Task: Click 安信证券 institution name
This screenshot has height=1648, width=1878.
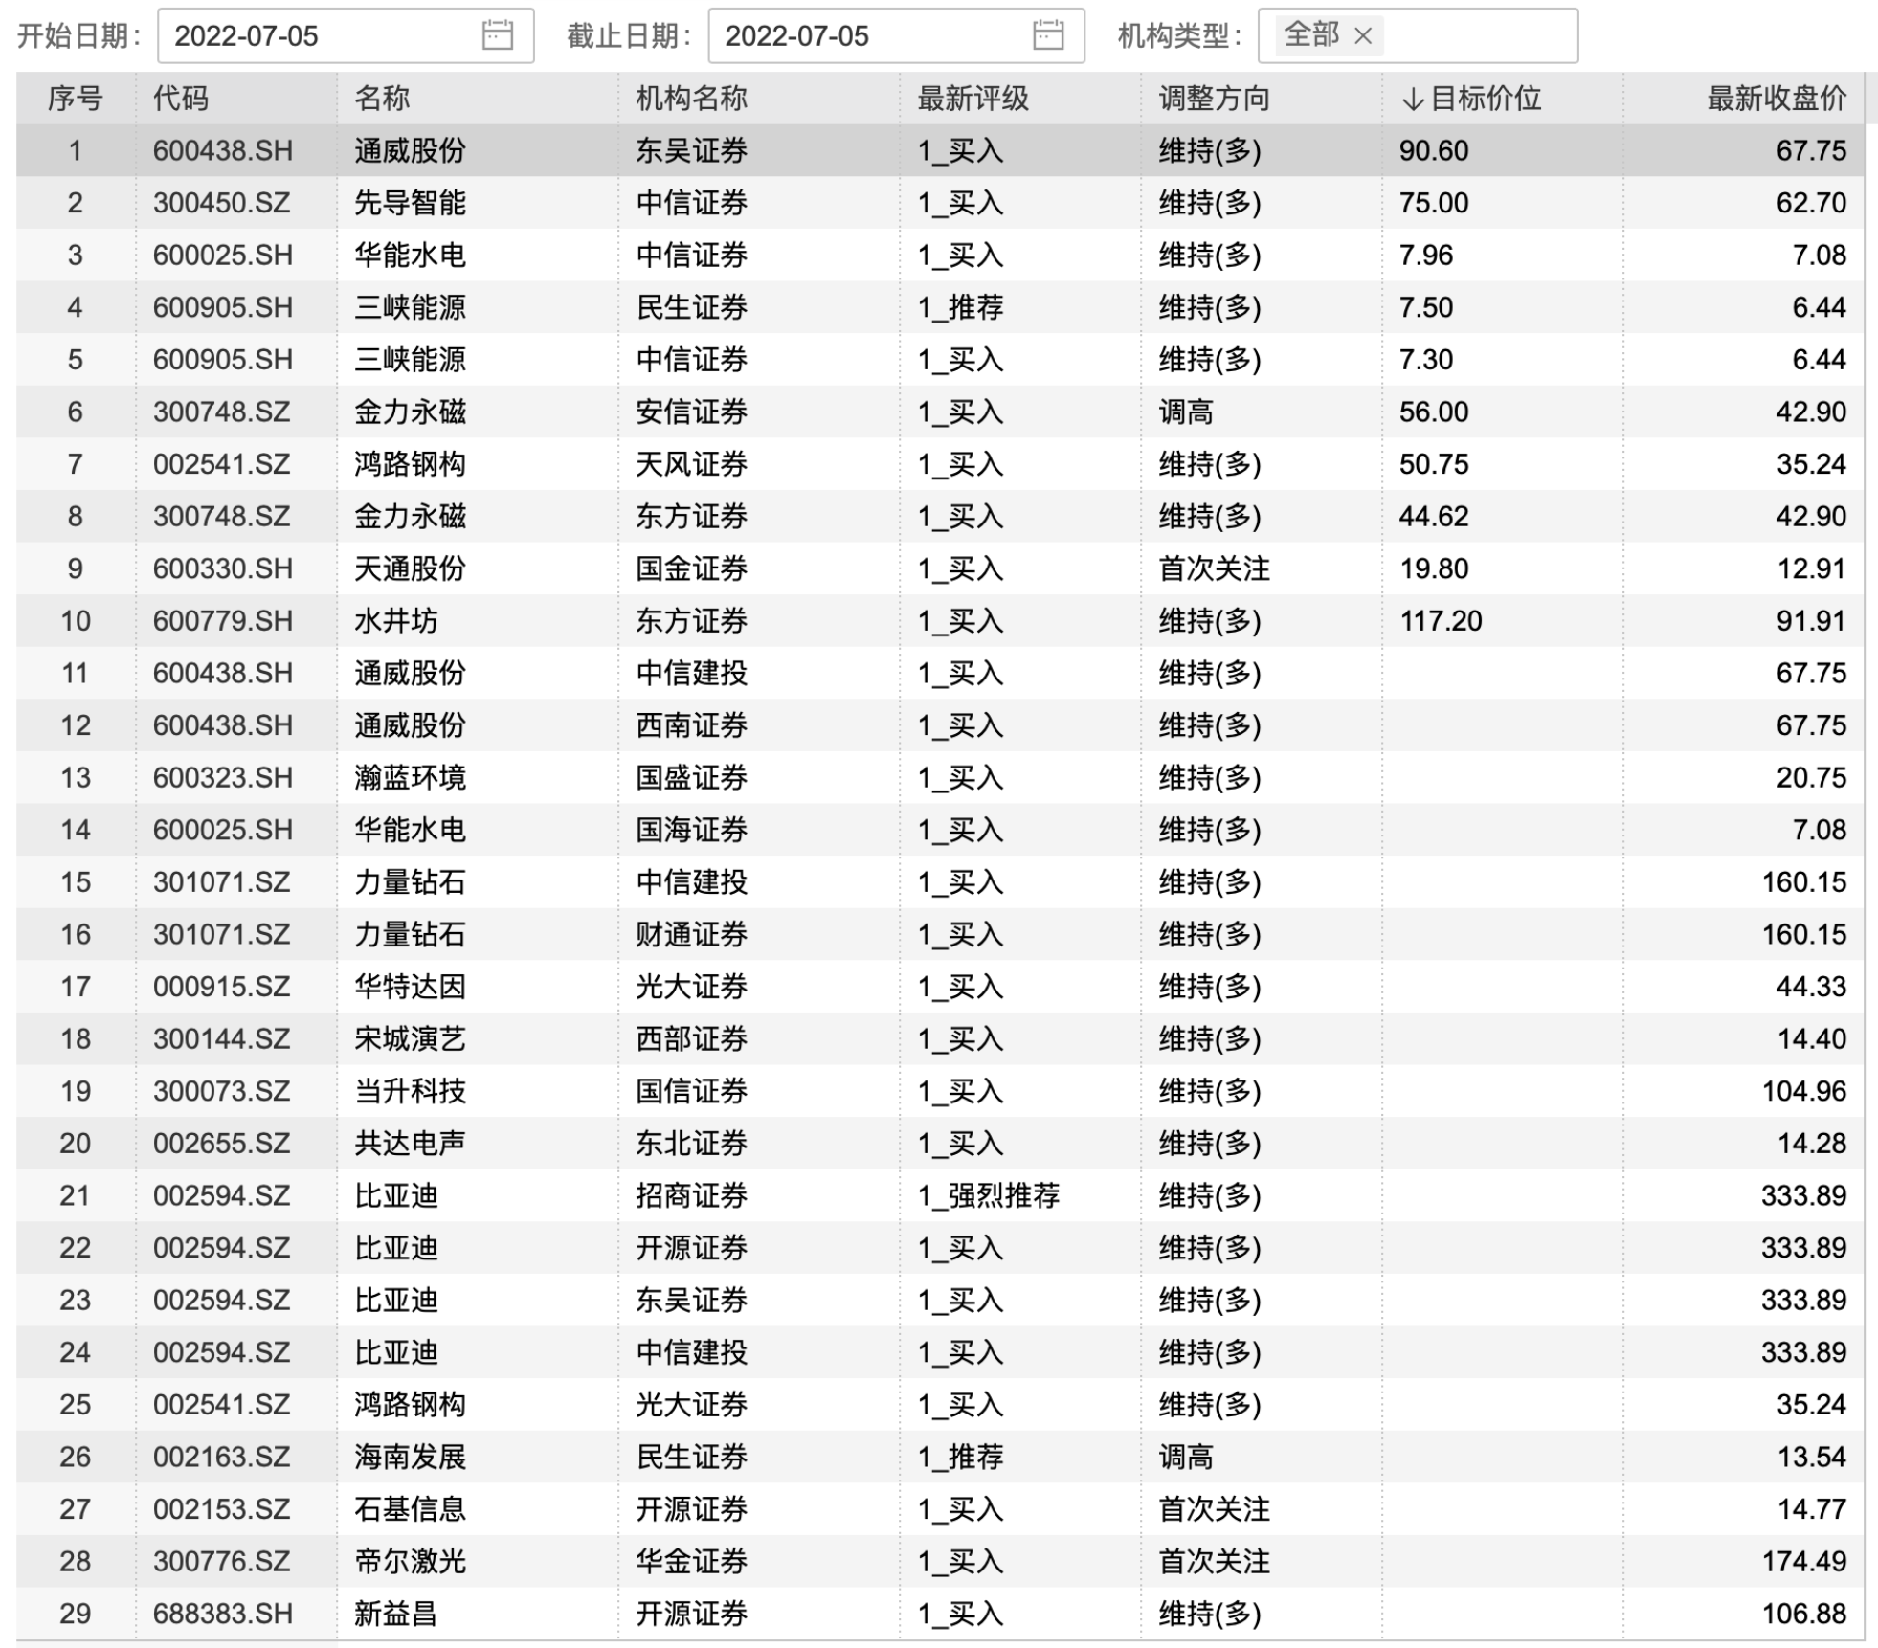Action: point(691,412)
